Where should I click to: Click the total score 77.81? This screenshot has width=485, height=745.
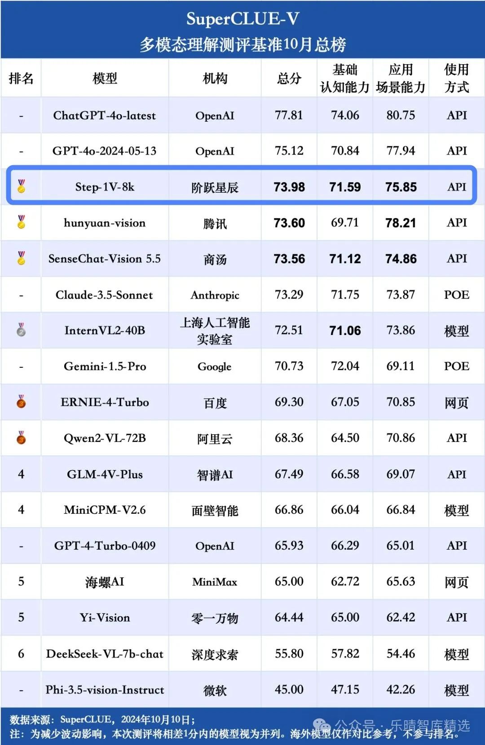coord(289,115)
